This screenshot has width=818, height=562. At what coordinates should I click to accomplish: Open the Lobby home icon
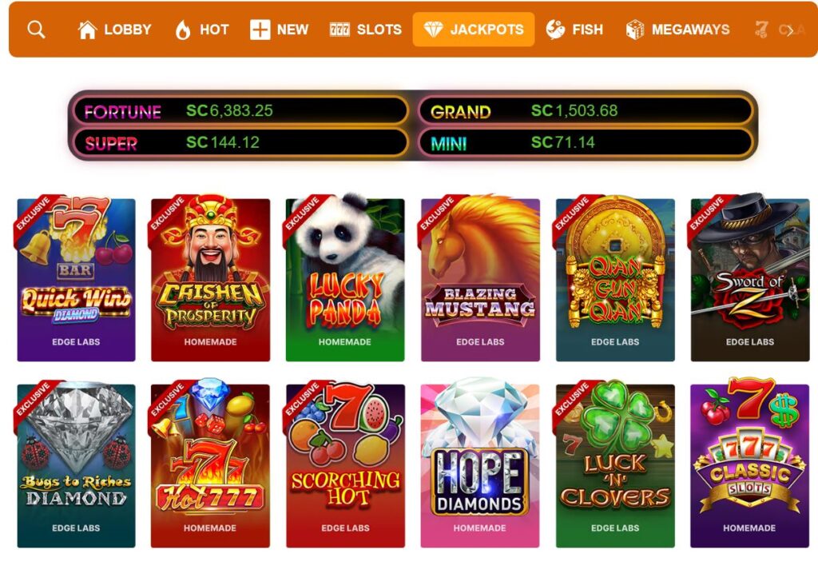pyautogui.click(x=87, y=30)
